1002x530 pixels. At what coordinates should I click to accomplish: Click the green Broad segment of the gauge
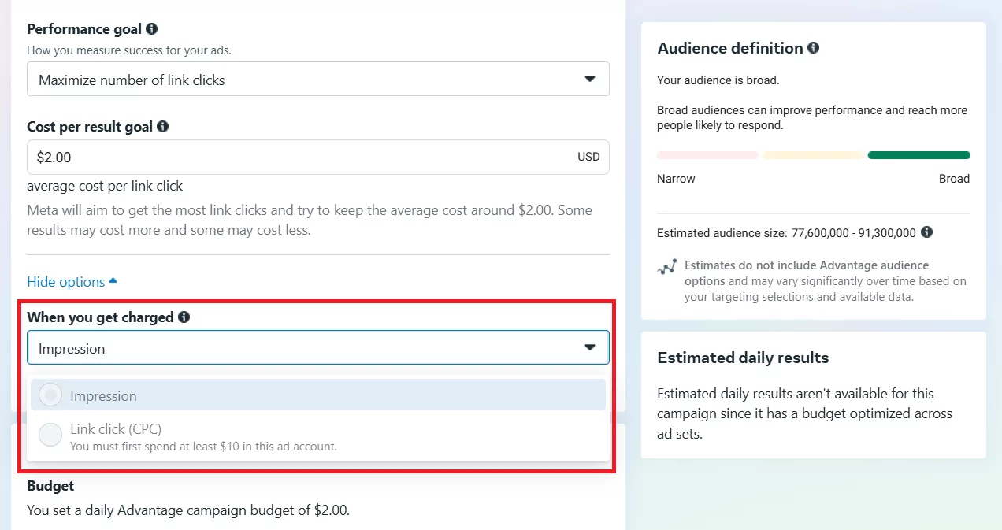tap(918, 155)
